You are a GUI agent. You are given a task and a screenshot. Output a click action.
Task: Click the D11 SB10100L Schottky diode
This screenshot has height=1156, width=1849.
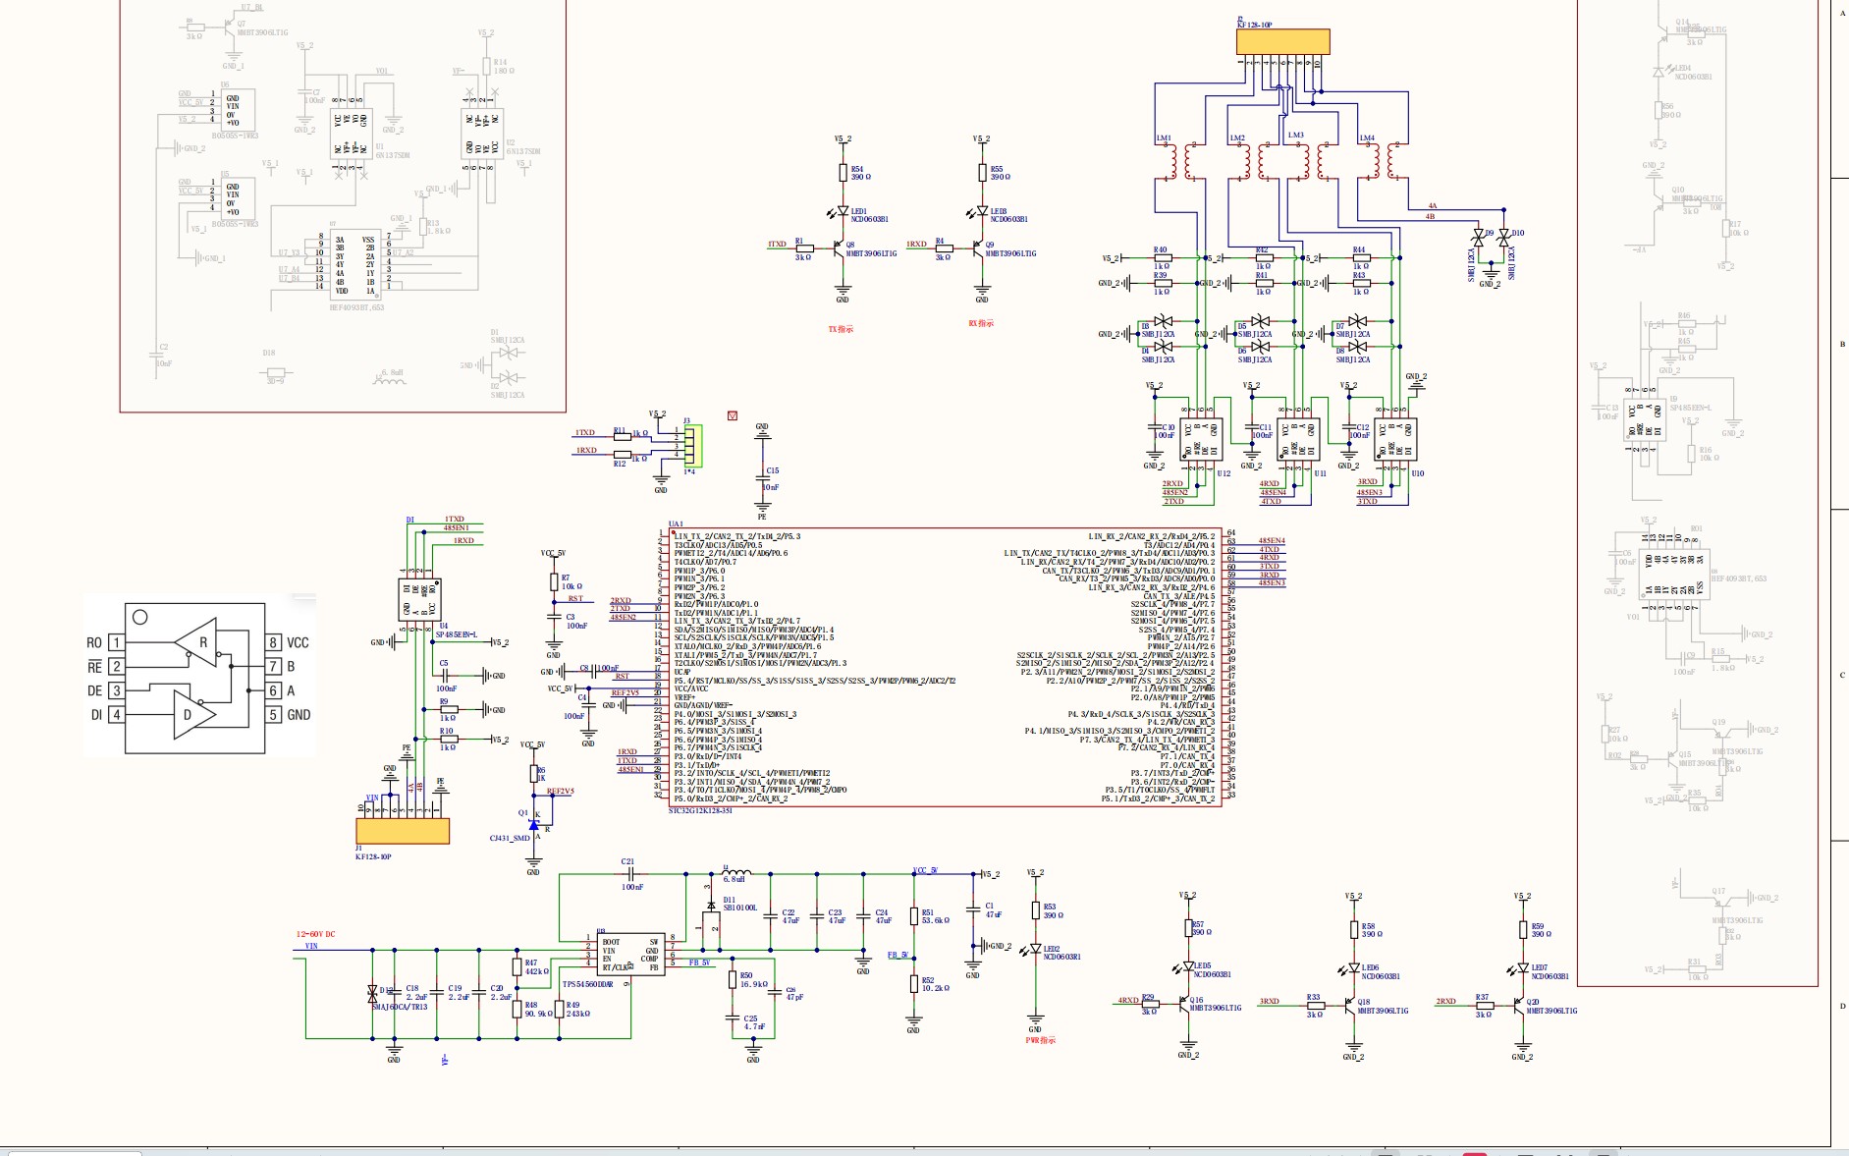(711, 905)
